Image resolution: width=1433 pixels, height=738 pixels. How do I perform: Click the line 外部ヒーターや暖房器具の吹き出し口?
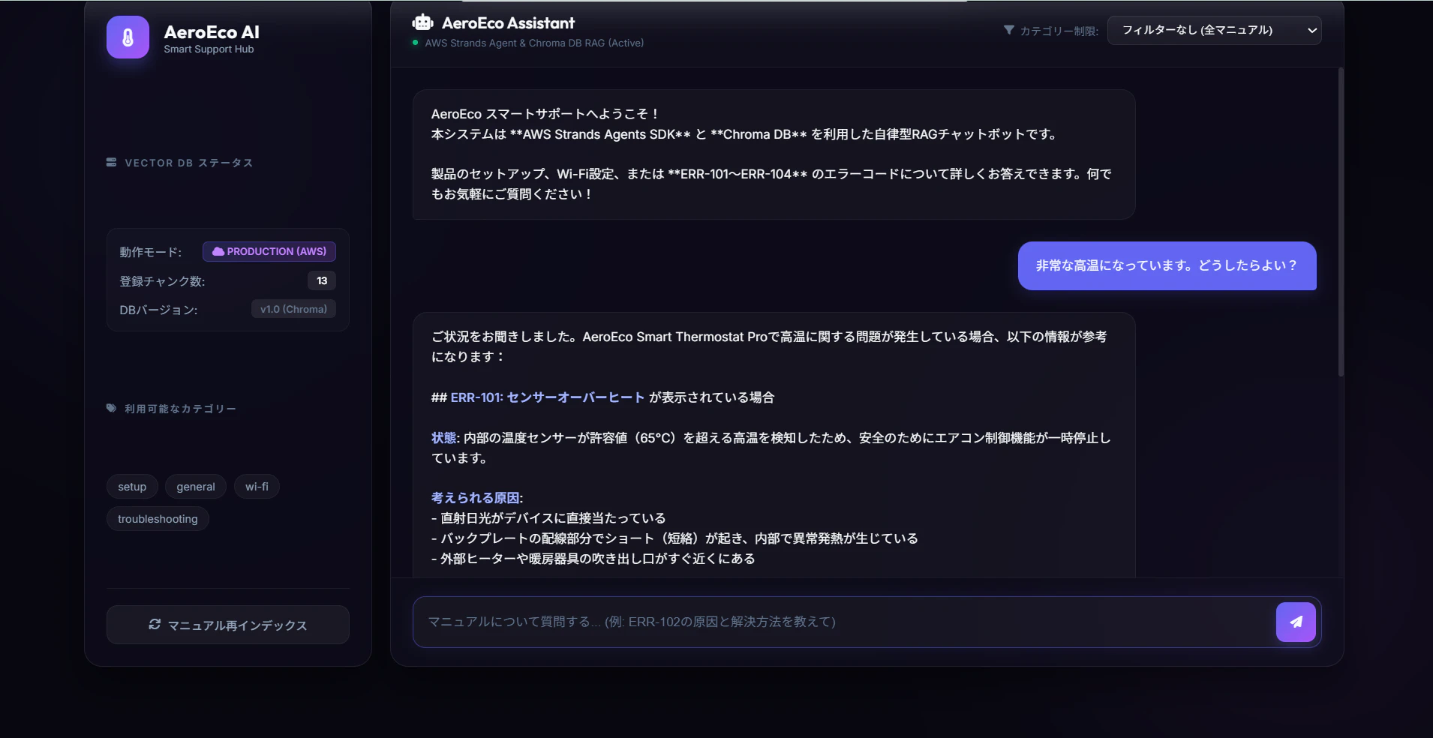coord(593,559)
